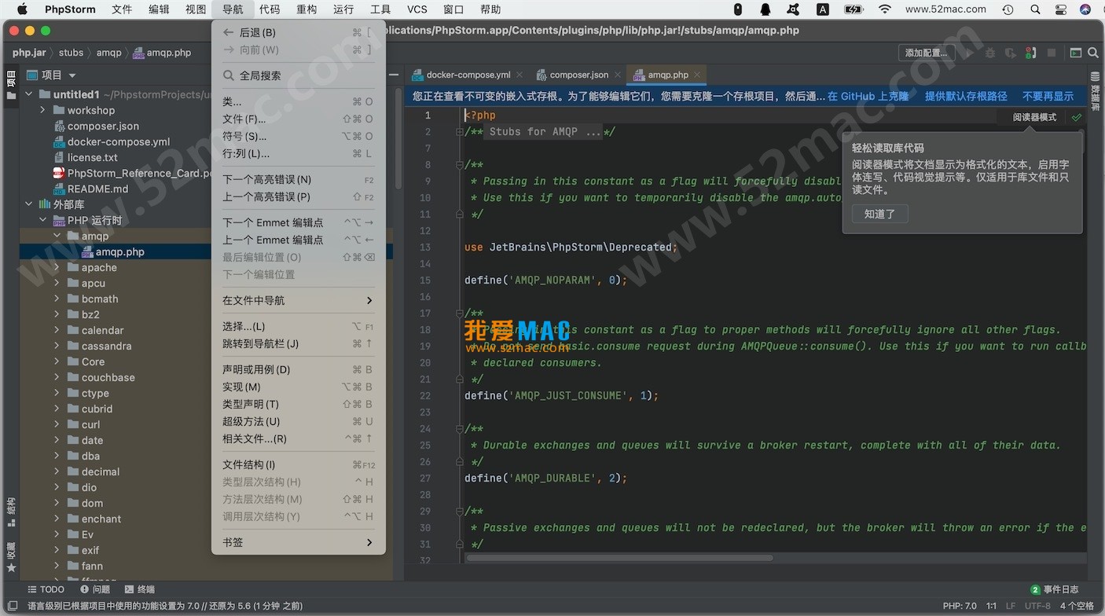Collapse the amqp folder in tree
Viewport: 1105px width, 616px height.
(x=57, y=236)
